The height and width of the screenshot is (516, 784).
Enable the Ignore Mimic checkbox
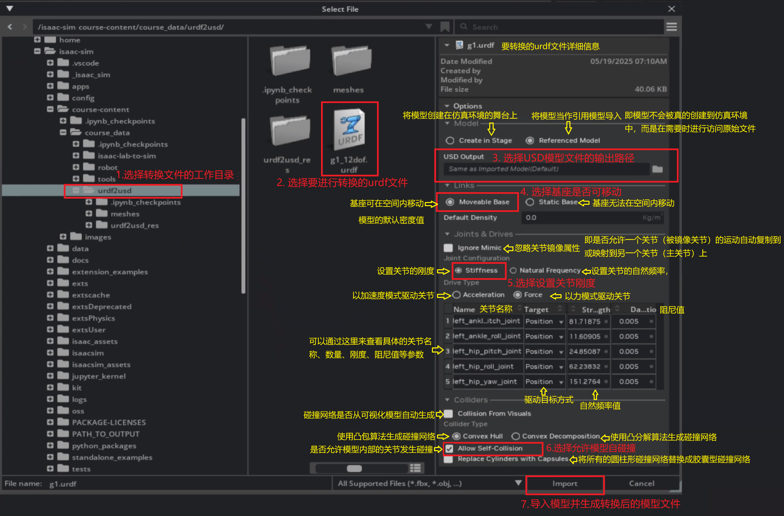tap(448, 248)
